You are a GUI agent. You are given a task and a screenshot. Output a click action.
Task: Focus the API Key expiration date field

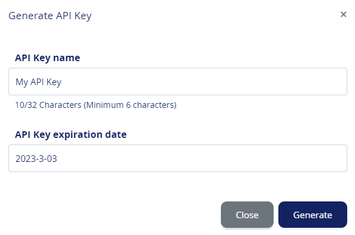pos(178,158)
